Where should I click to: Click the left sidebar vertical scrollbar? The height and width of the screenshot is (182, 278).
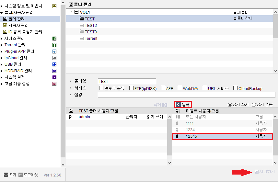tap(63, 81)
